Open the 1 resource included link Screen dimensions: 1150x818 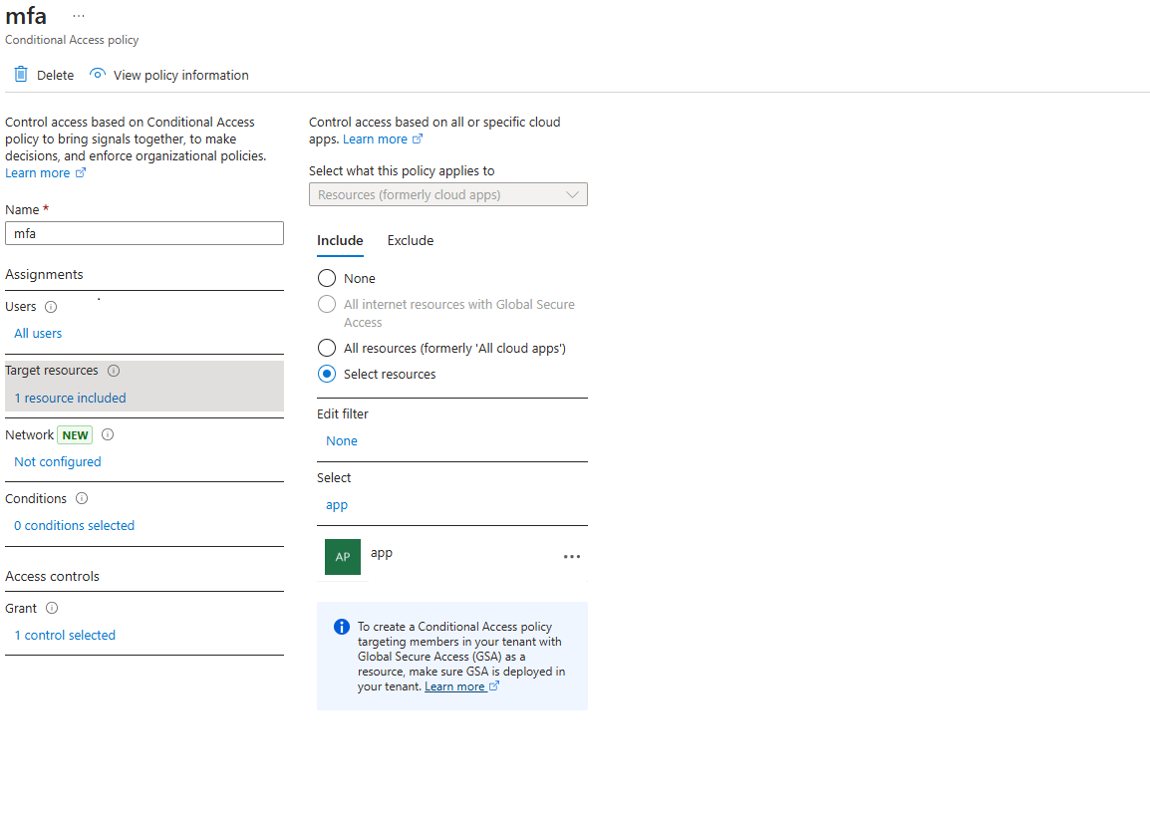coord(71,398)
